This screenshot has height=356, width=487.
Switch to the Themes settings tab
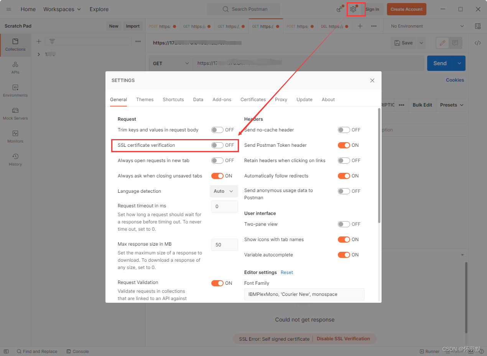click(145, 100)
